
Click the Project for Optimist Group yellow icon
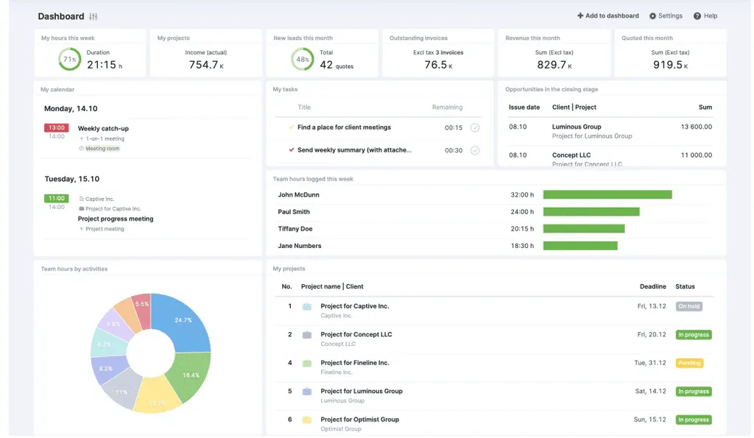[307, 420]
